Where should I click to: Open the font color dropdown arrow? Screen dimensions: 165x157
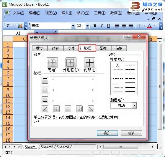(x=154, y=26)
